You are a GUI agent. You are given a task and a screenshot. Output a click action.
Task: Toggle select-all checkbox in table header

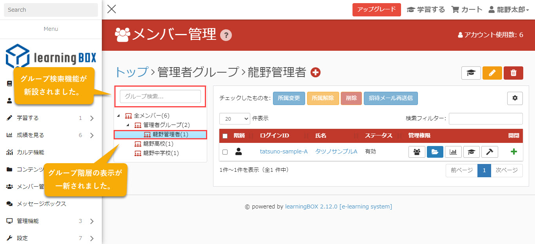tap(225, 136)
